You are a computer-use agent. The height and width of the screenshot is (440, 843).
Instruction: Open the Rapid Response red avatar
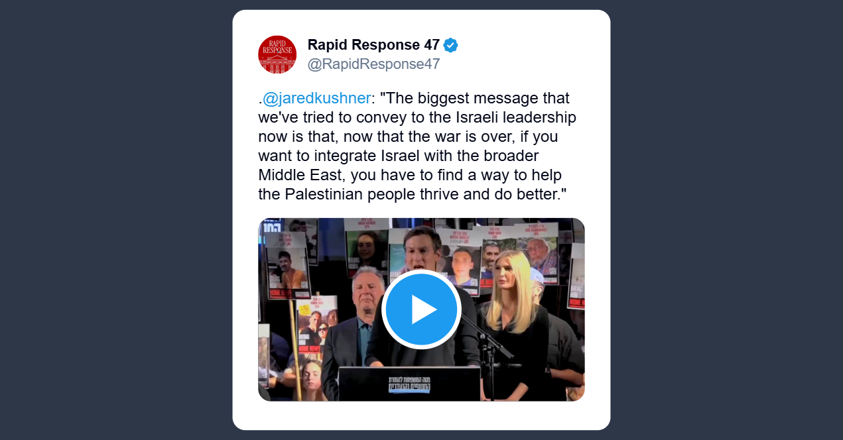pos(277,54)
